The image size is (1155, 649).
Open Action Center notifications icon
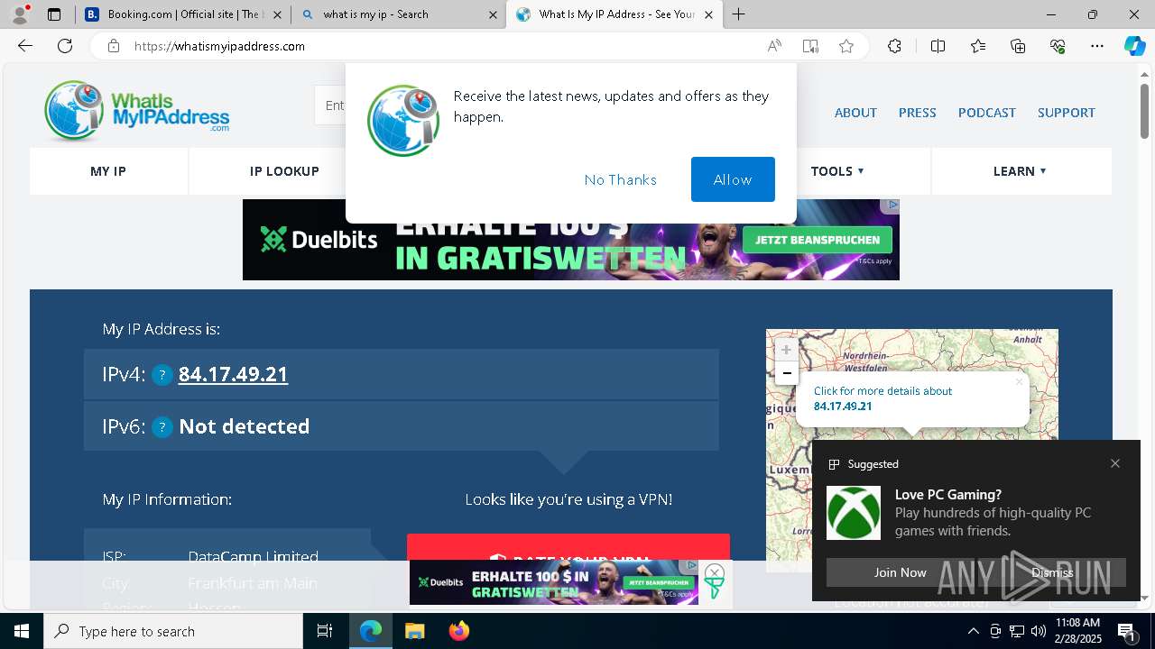[1127, 631]
